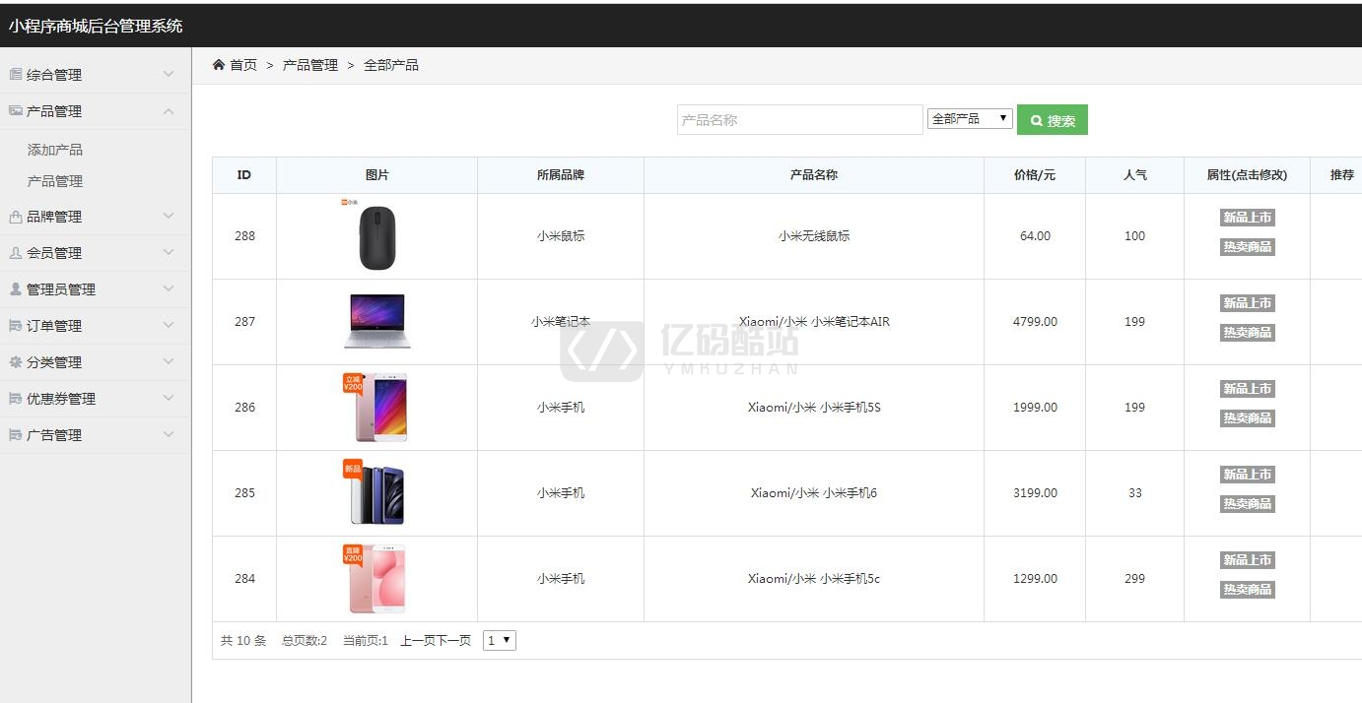Click product name Xiaomi/小米 小米笔记本AIR
1362x703 pixels.
814,322
